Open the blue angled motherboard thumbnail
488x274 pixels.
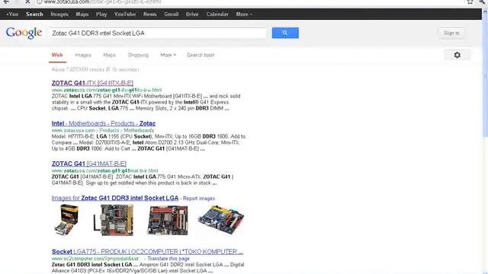coord(221,219)
